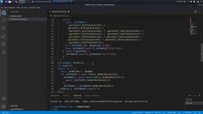
Task: Click the Explorer panel more actions ellipsis
Action: (43, 12)
